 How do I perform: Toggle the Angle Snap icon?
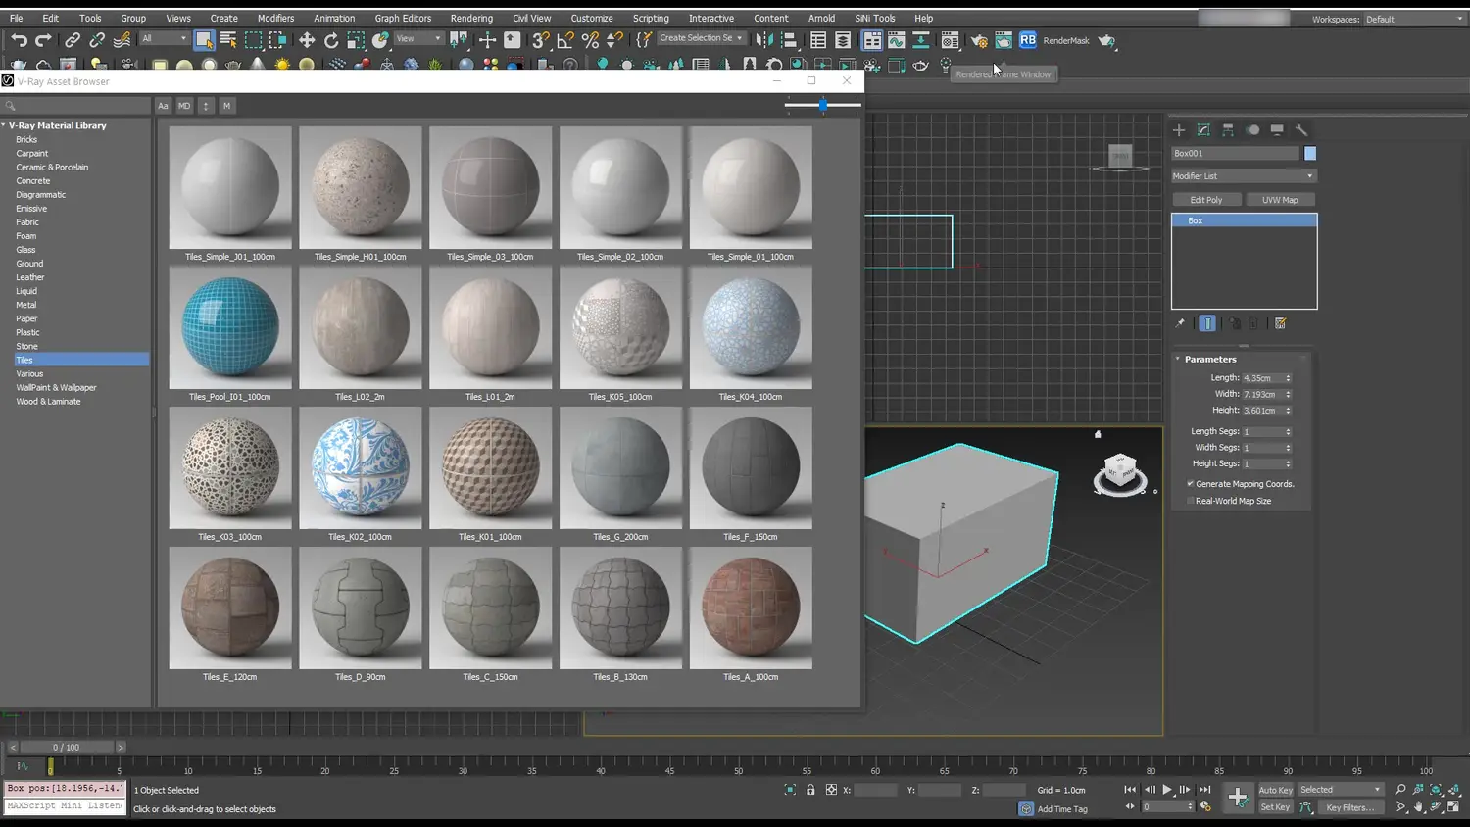pos(565,40)
